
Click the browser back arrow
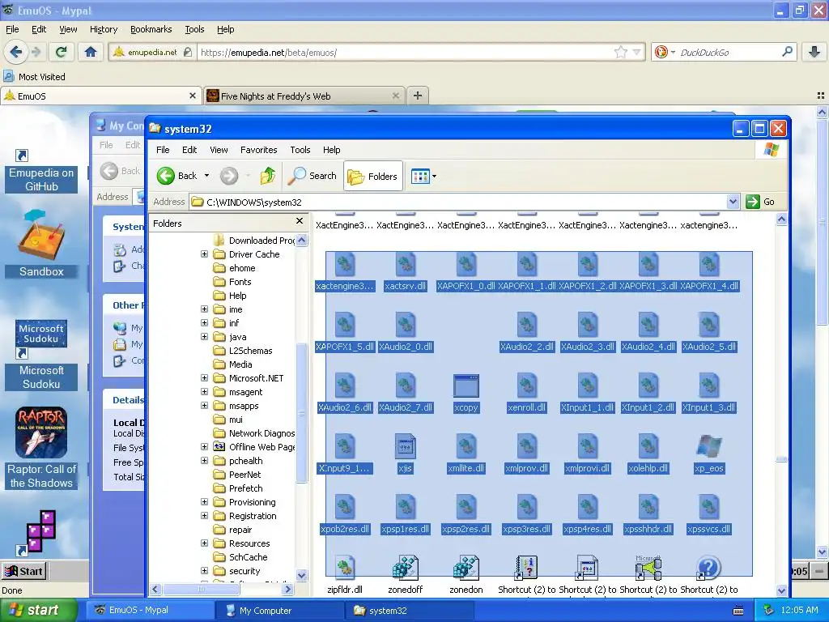(x=15, y=52)
